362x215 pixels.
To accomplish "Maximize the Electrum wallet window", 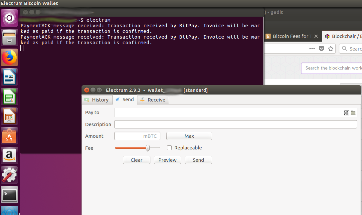I will click(99, 90).
